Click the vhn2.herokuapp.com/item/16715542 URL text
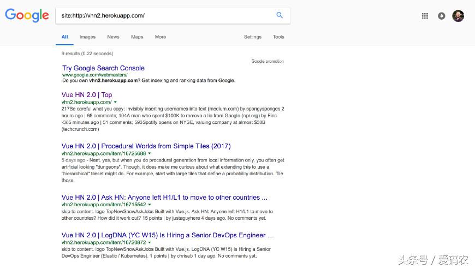This screenshot has height=269, width=475. point(104,205)
